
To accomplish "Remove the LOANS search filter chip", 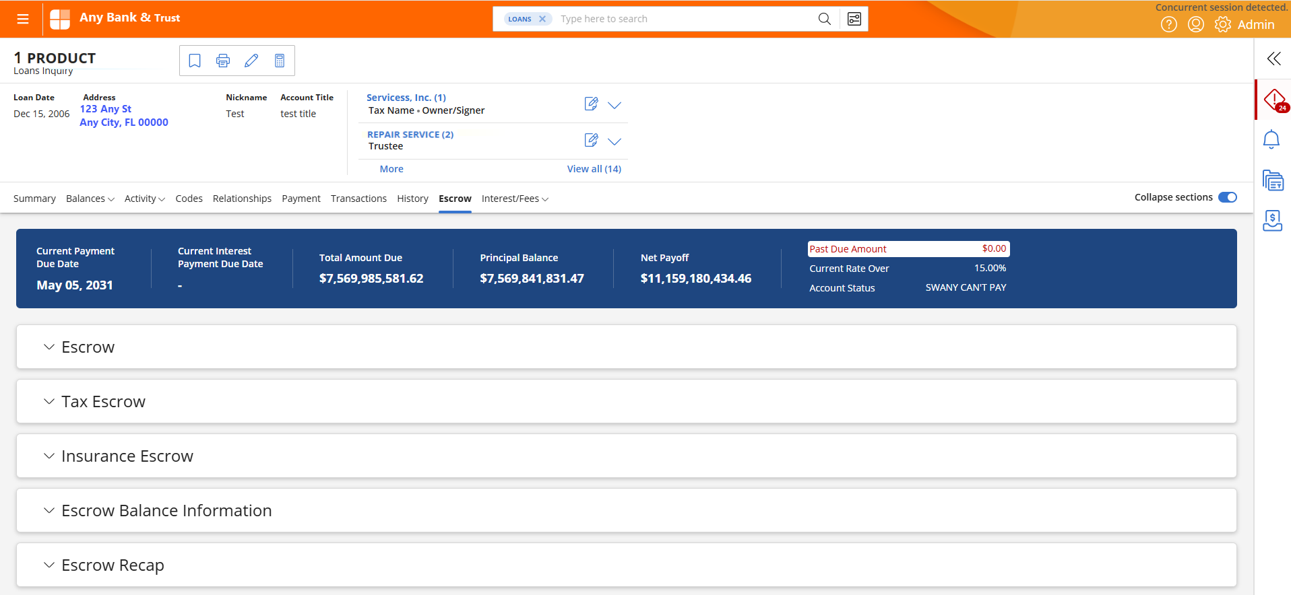I will [x=542, y=19].
